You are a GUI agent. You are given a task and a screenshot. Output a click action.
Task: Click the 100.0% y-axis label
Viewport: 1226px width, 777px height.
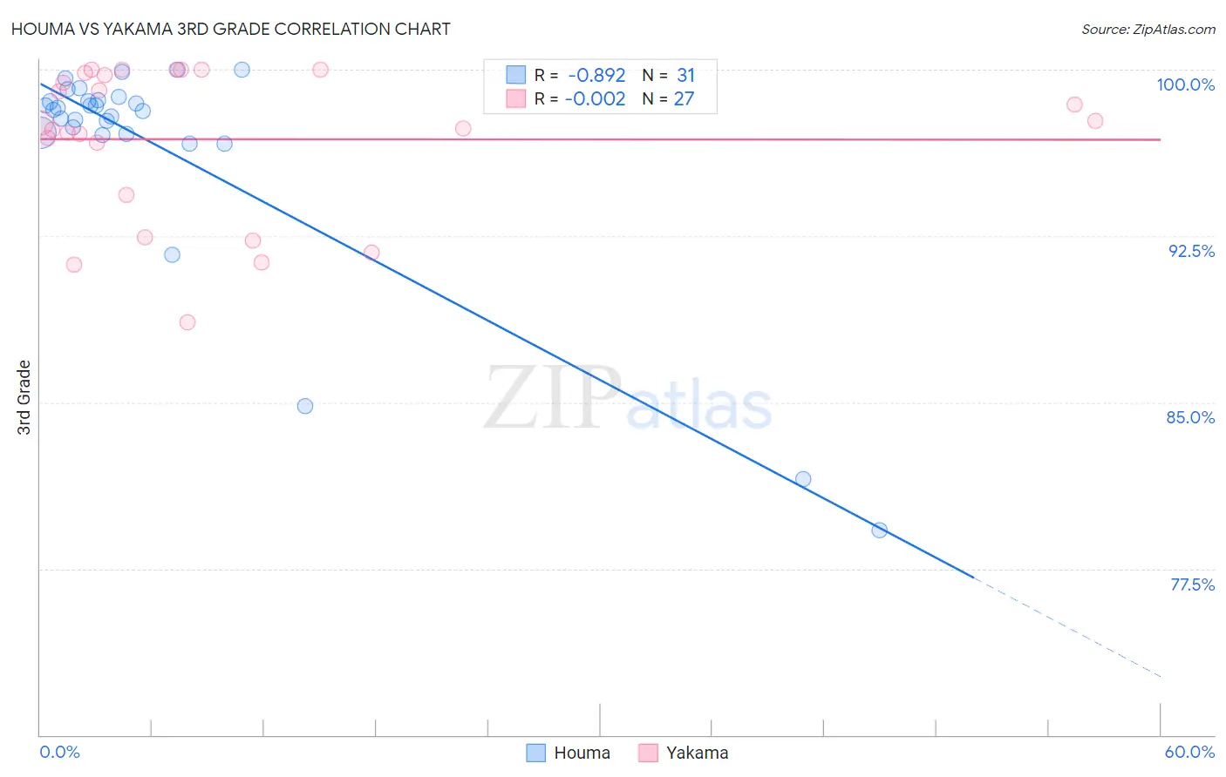(x=1185, y=84)
